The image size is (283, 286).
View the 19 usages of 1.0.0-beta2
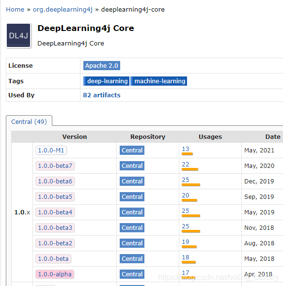[186, 242]
